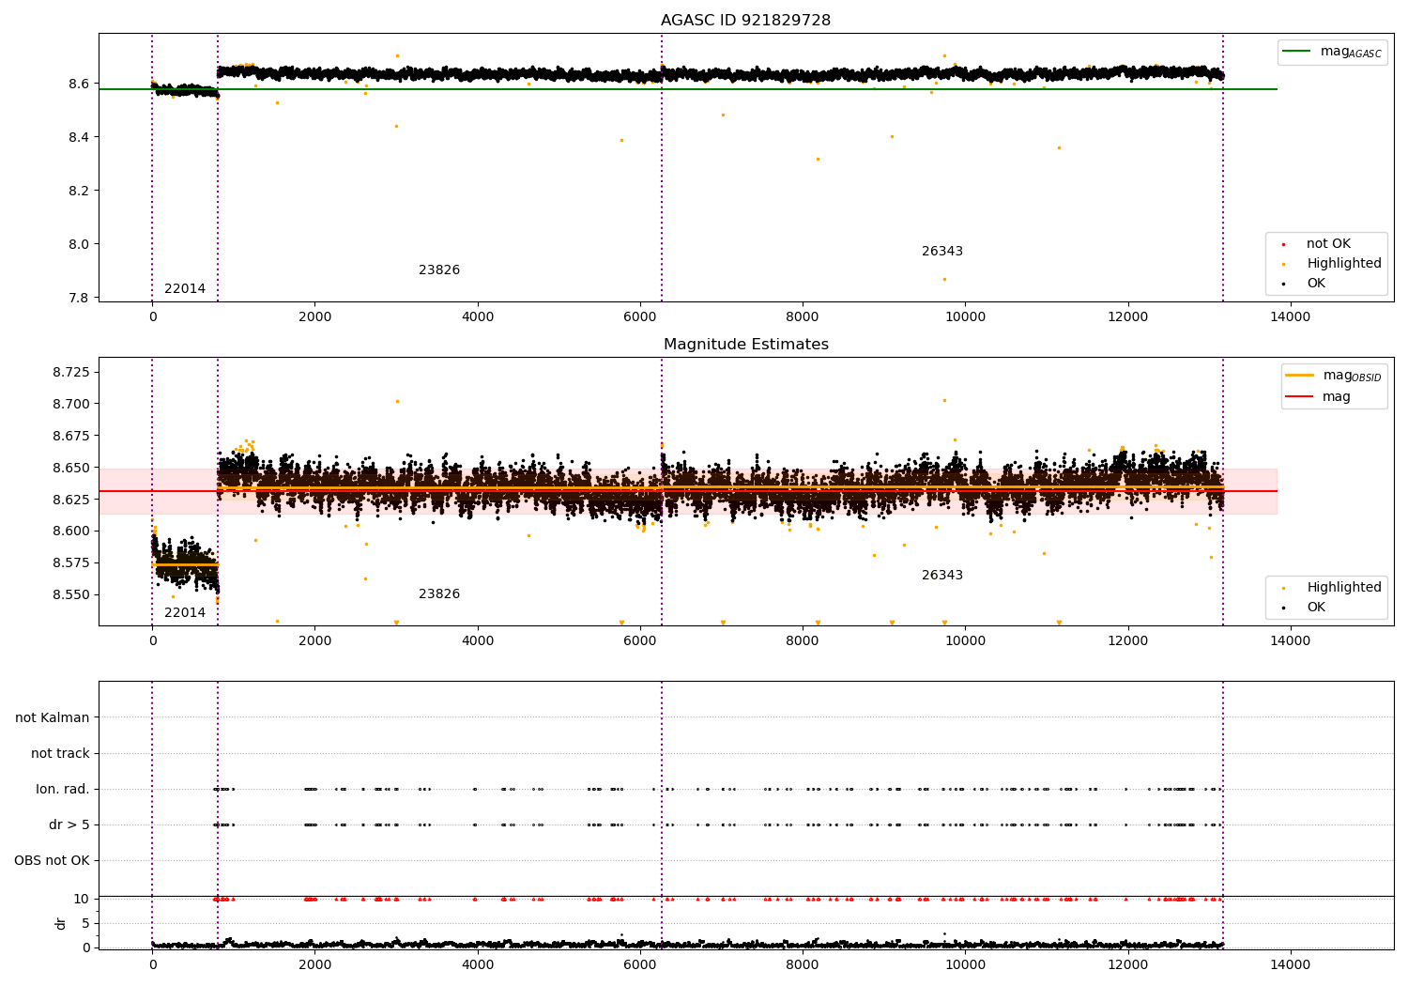Click the 'dr' y-axis label at the bottom

(61, 923)
